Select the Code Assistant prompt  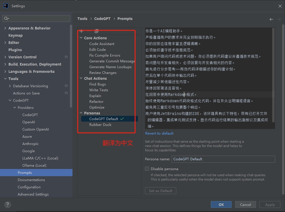[x=101, y=44]
